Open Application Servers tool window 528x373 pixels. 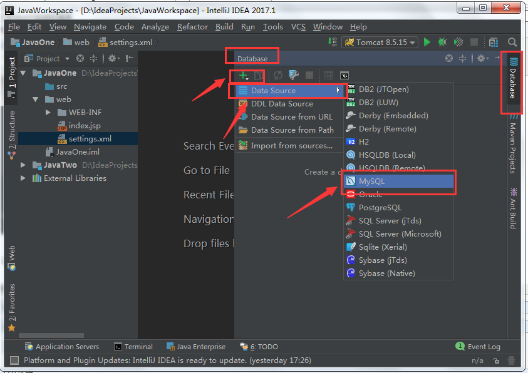62,347
